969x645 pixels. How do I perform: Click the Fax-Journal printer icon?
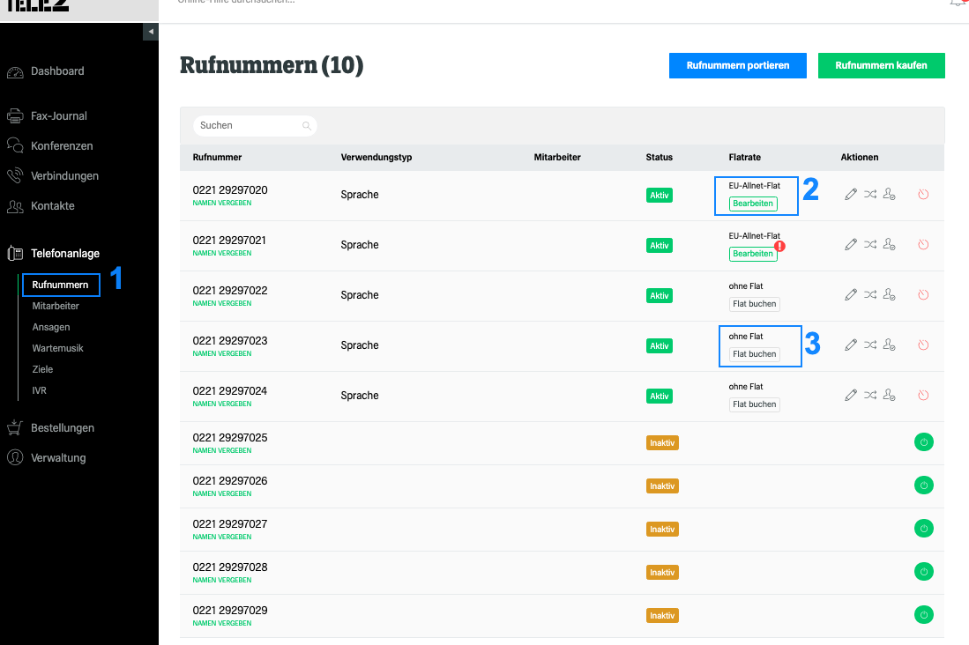[15, 115]
